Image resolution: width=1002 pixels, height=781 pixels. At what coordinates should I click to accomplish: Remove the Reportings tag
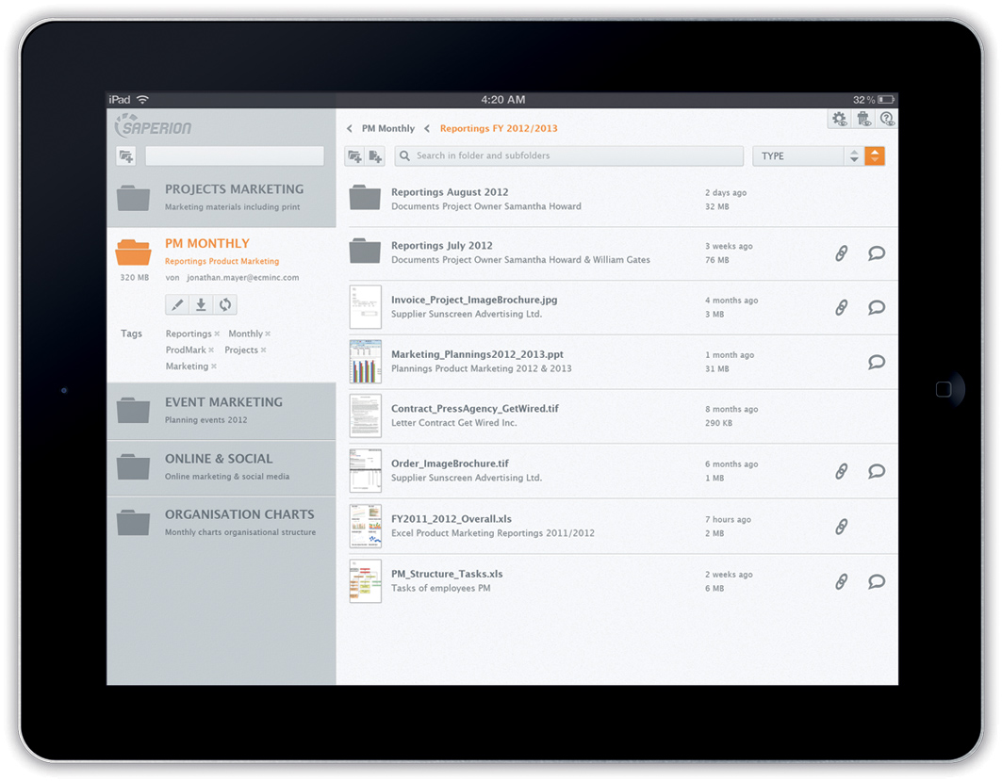pos(217,334)
